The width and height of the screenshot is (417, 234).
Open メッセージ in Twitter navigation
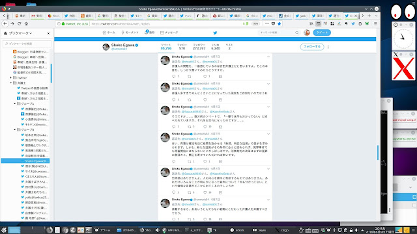point(169,32)
